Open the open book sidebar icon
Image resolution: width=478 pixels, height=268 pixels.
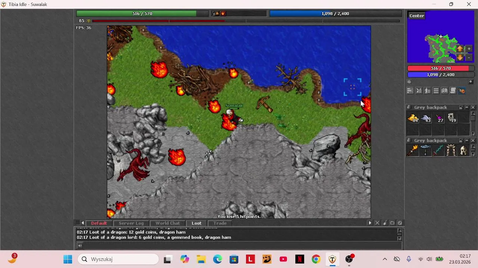pos(444,91)
